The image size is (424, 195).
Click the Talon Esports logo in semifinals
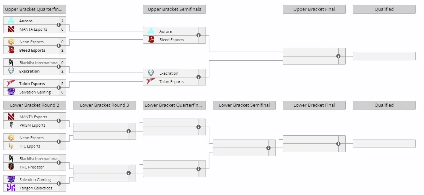[x=151, y=81]
